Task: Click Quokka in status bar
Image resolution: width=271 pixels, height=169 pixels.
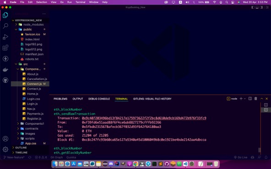Action: point(71,157)
